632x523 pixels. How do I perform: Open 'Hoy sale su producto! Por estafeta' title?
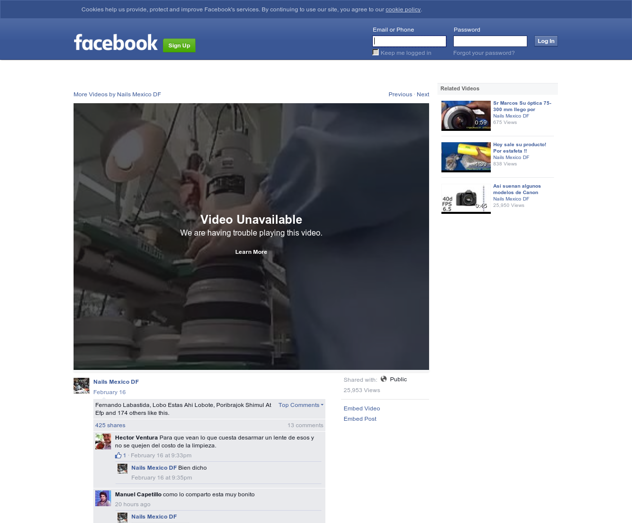coord(520,148)
